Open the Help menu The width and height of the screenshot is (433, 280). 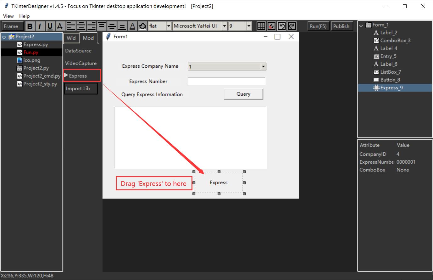coord(24,16)
